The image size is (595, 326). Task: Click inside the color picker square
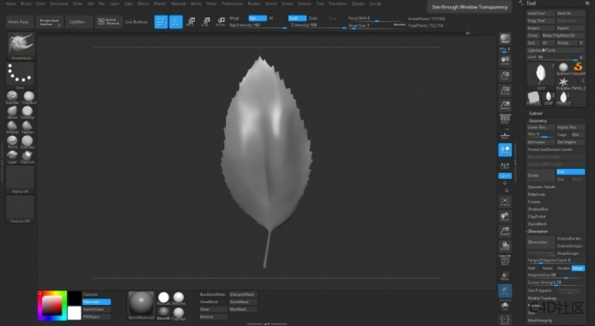tap(51, 305)
